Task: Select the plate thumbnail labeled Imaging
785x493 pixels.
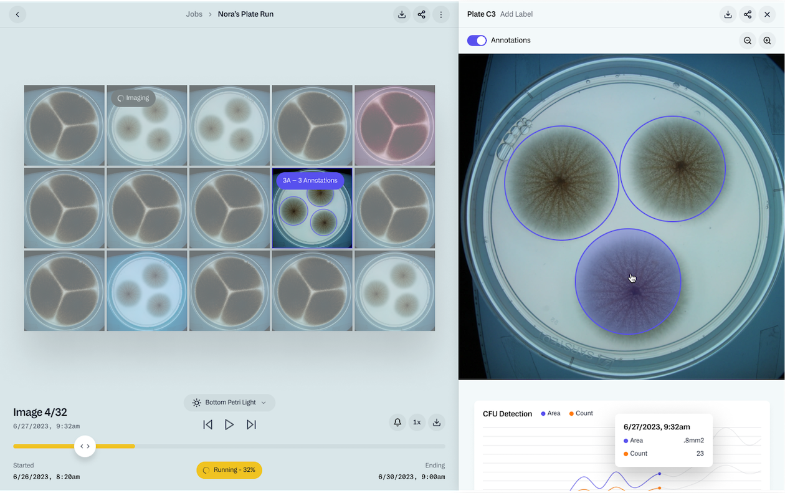Action: [147, 125]
